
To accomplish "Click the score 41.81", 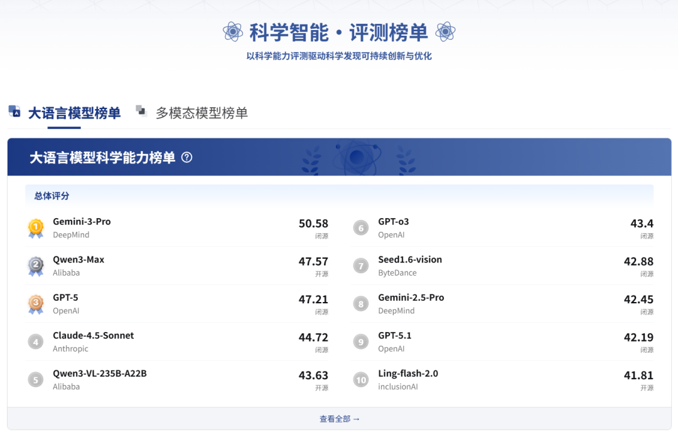I will (x=638, y=375).
